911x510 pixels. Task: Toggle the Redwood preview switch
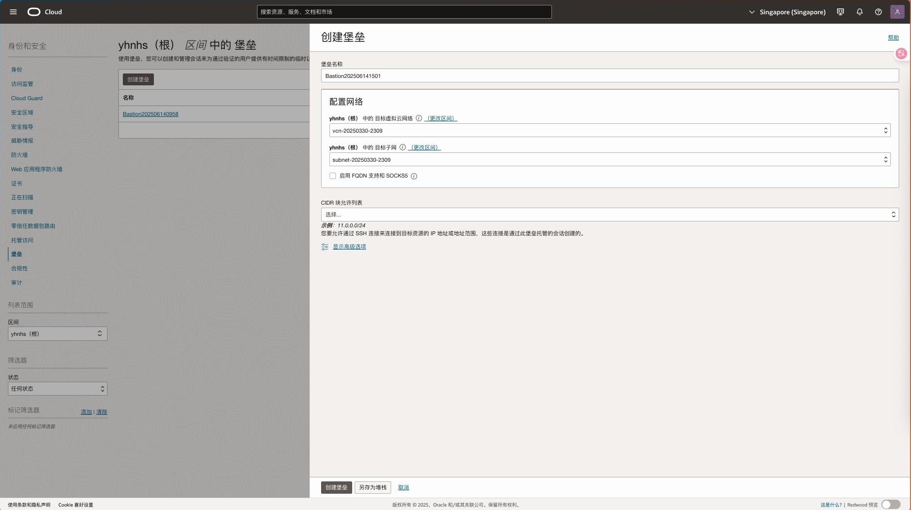[x=891, y=505]
